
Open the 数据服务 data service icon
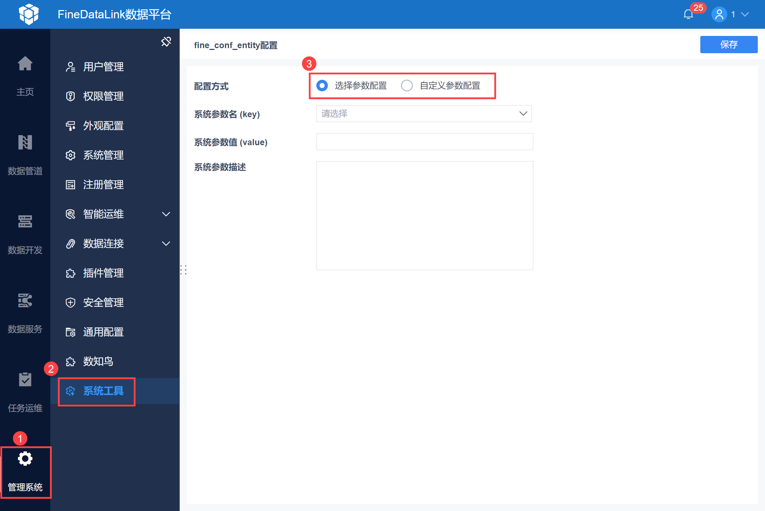click(25, 301)
